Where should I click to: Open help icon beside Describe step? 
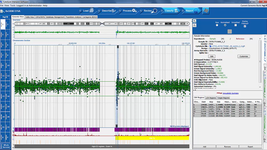coord(99,11)
